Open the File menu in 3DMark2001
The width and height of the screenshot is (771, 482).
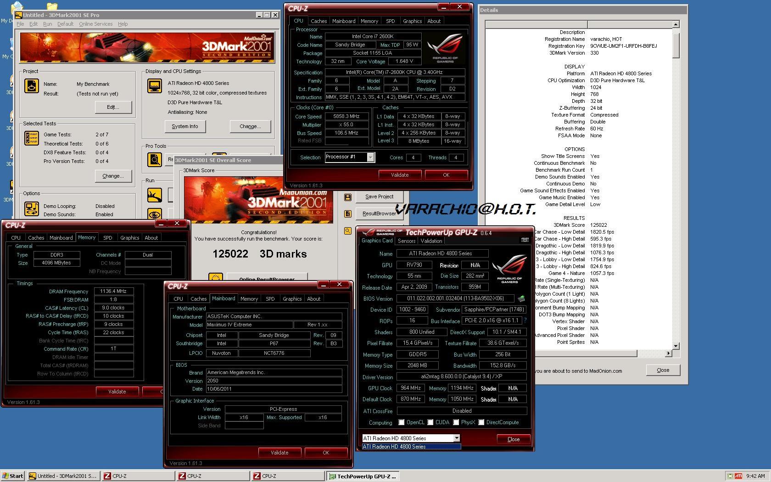click(20, 24)
